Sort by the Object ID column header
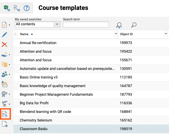This screenshot has width=169, height=134. click(x=127, y=34)
